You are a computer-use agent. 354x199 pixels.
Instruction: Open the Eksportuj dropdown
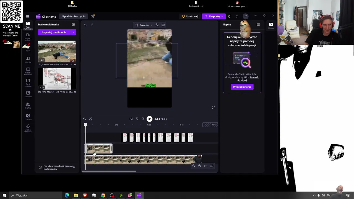coord(214,16)
